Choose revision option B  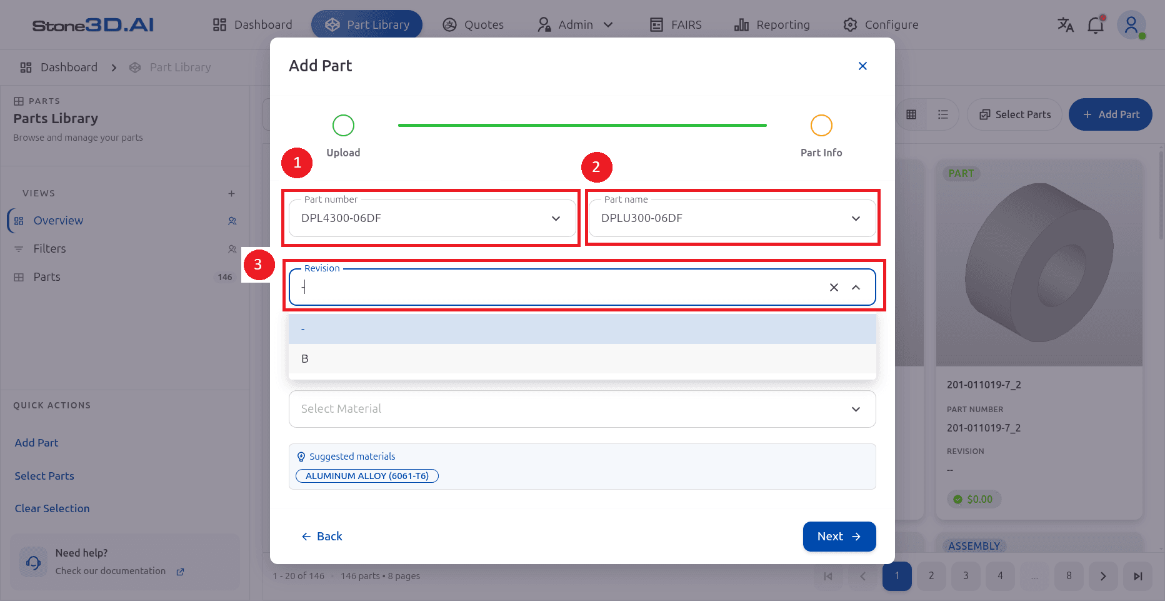click(x=582, y=358)
